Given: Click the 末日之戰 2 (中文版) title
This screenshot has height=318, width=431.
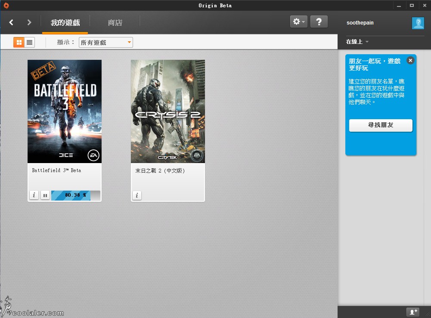Looking at the screenshot, I should tap(160, 170).
